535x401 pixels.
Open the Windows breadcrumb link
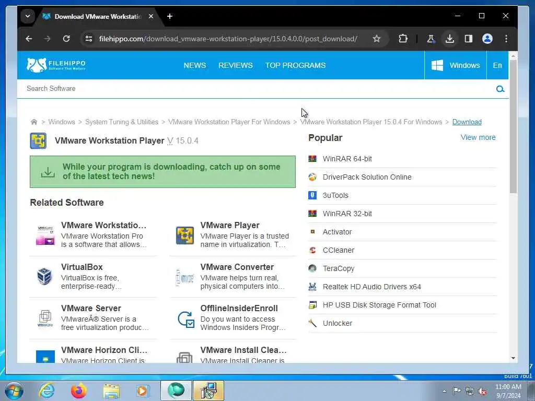[62, 122]
